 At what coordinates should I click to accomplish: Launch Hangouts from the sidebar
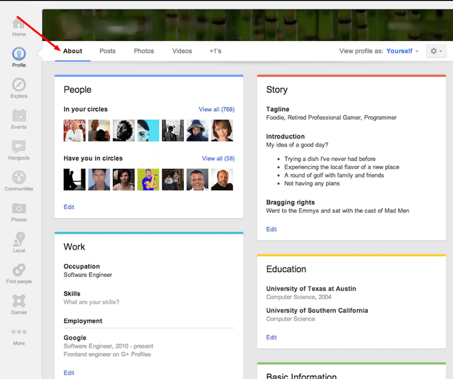(x=19, y=147)
